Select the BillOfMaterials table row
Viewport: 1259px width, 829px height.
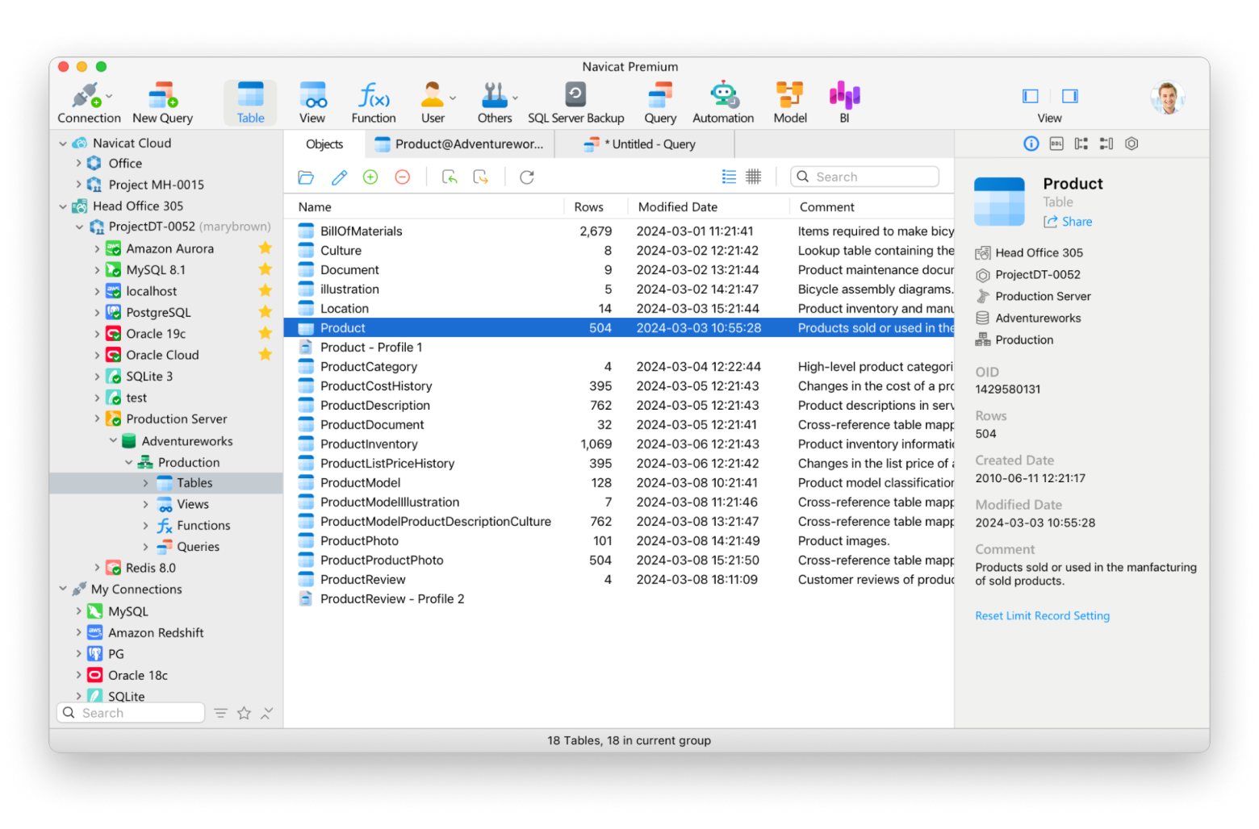click(619, 231)
